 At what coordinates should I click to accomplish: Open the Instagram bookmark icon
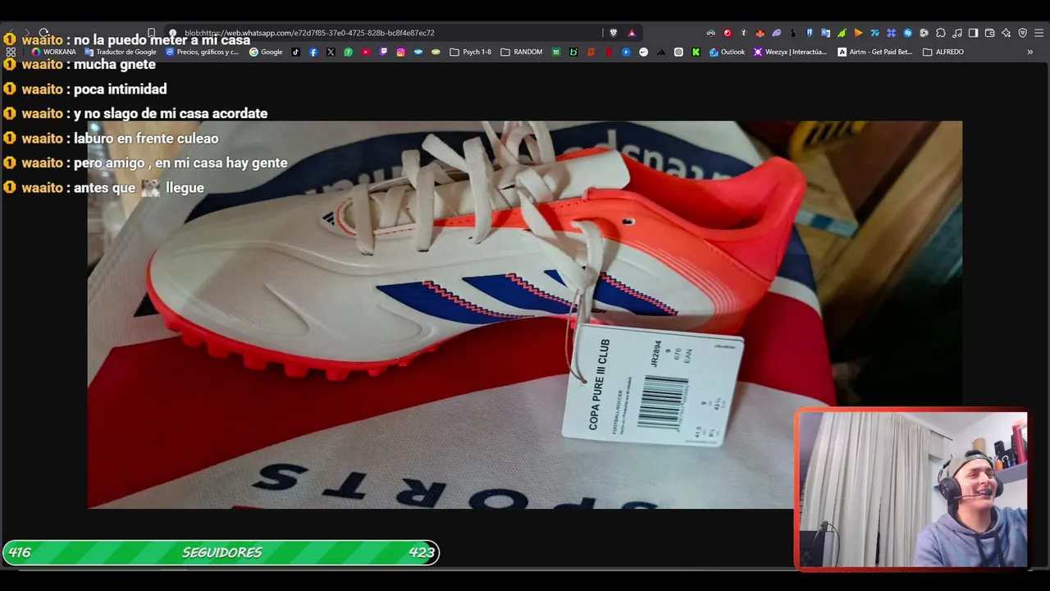click(400, 52)
